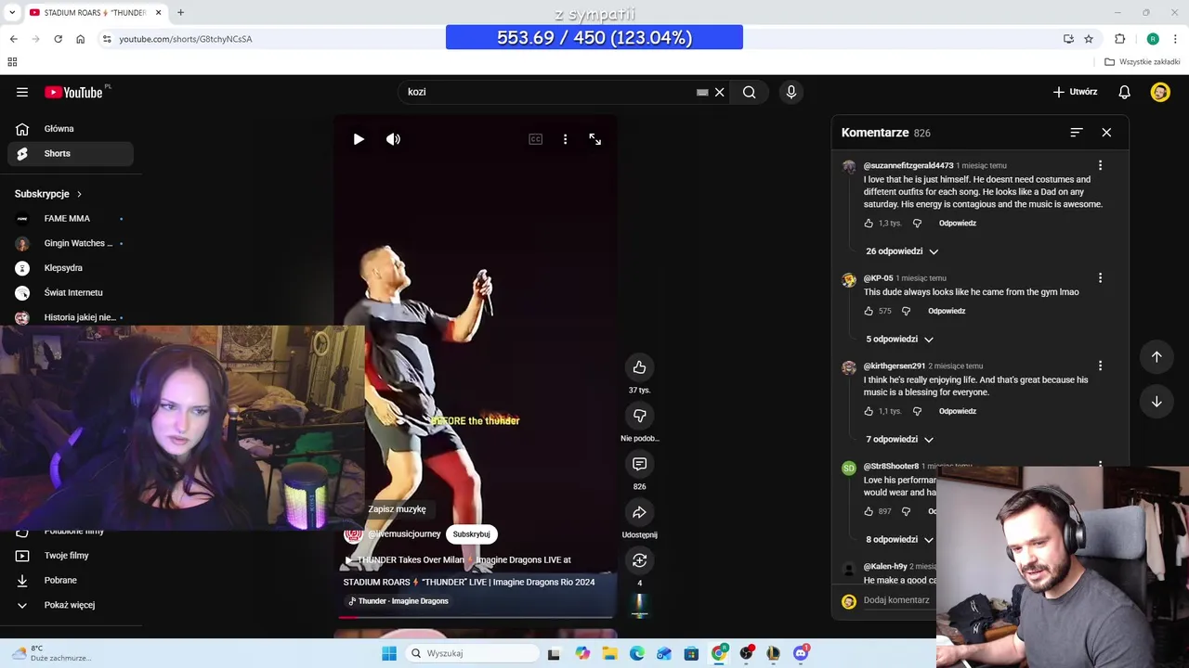This screenshot has width=1189, height=668.
Task: Like KP-05's comment with 575 likes
Action: pyautogui.click(x=869, y=311)
